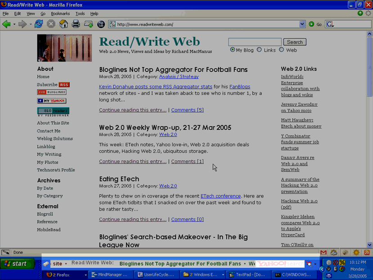Open the ETech conference link
373x280 pixels.
click(x=220, y=196)
